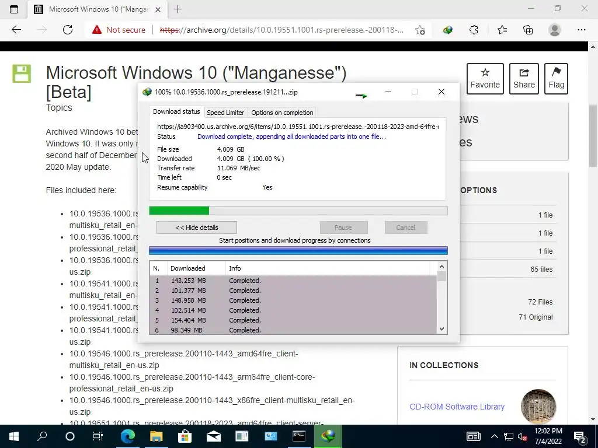The width and height of the screenshot is (598, 448).
Task: Open Edge Settings and more menu
Action: point(581,30)
